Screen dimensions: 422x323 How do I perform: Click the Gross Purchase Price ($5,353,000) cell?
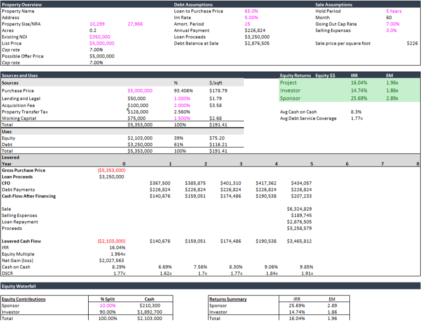tap(112, 170)
